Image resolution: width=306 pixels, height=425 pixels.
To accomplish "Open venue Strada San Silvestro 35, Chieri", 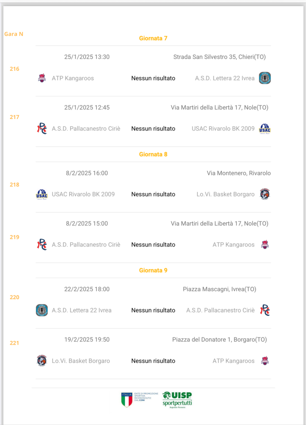I will (220, 57).
